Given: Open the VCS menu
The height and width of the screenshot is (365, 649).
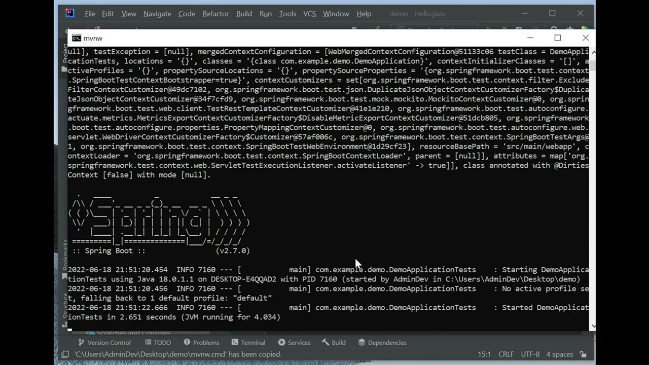Looking at the screenshot, I should pyautogui.click(x=310, y=14).
